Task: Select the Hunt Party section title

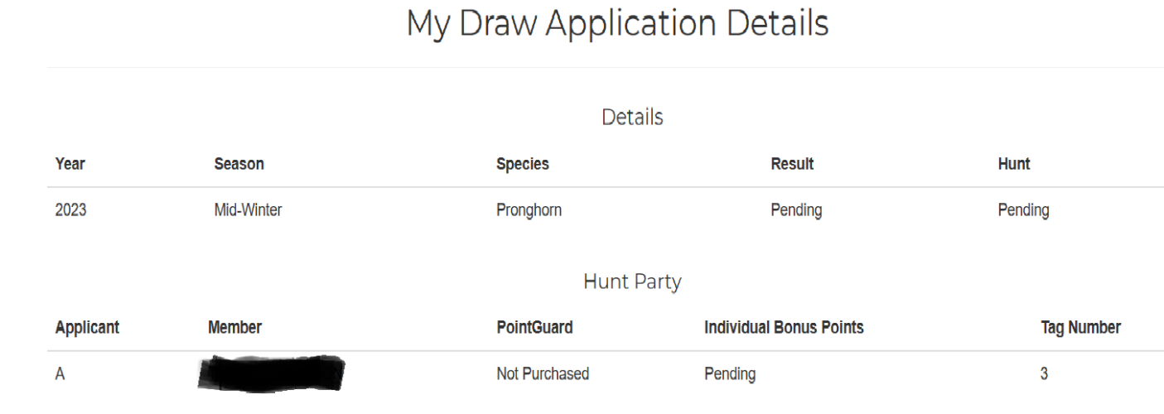Action: click(x=632, y=282)
